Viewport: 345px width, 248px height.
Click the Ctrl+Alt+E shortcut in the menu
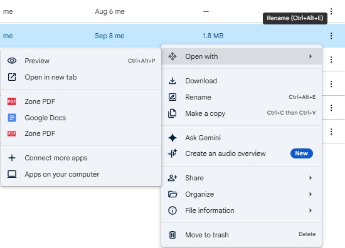tap(302, 97)
